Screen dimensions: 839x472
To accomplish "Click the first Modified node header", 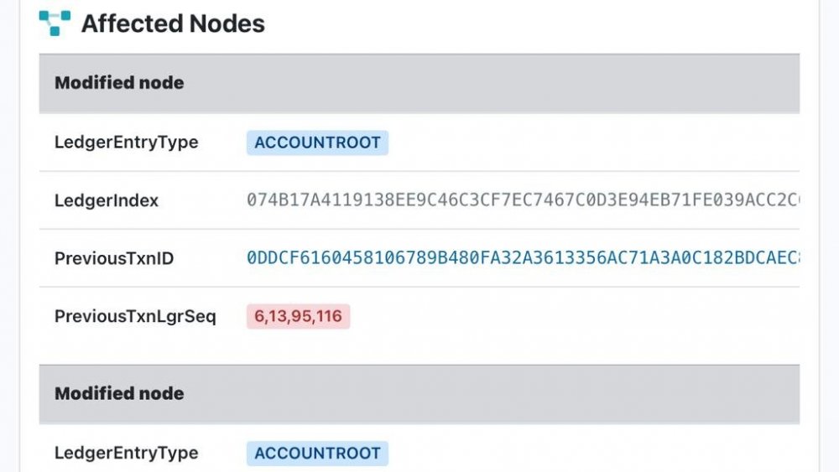I will 119,83.
